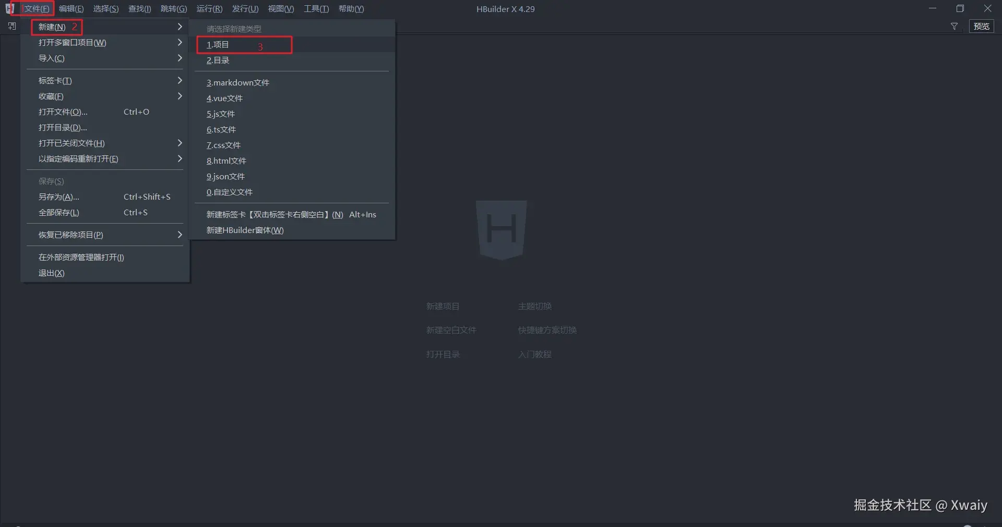The image size is (1002, 527).
Task: Select 3.markdown文件 entry
Action: (292, 82)
